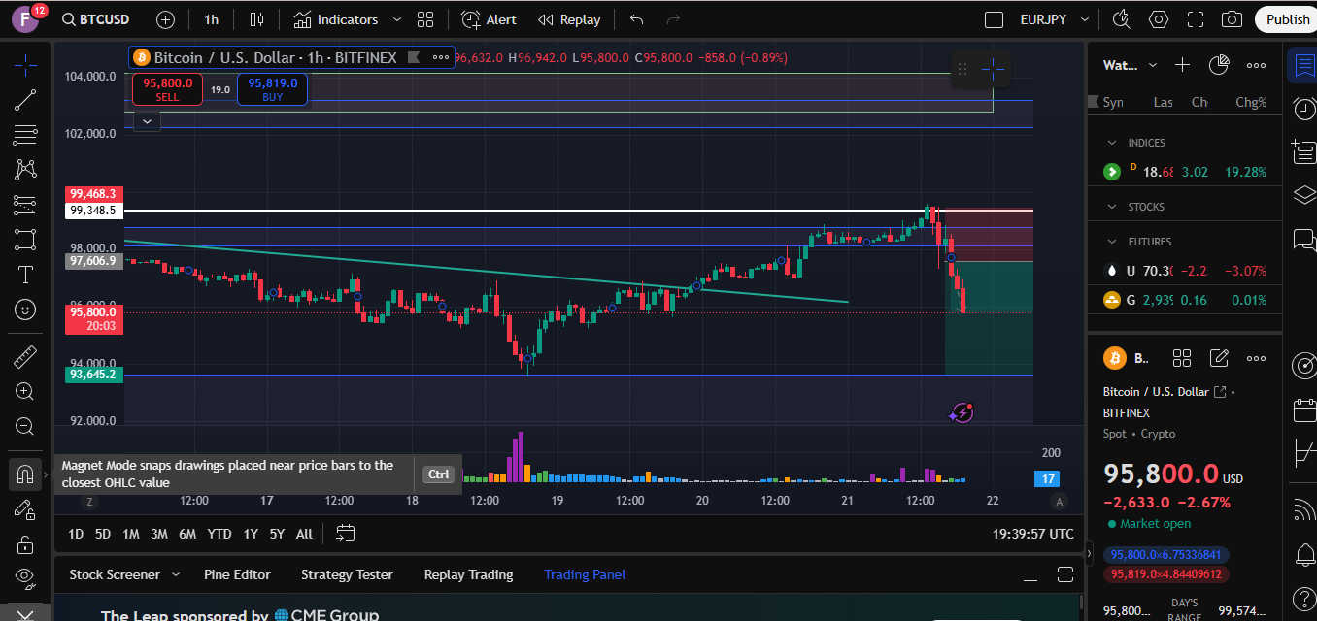1317x621 pixels.
Task: Select the watchlist row showing 19.28%
Action: click(1185, 172)
